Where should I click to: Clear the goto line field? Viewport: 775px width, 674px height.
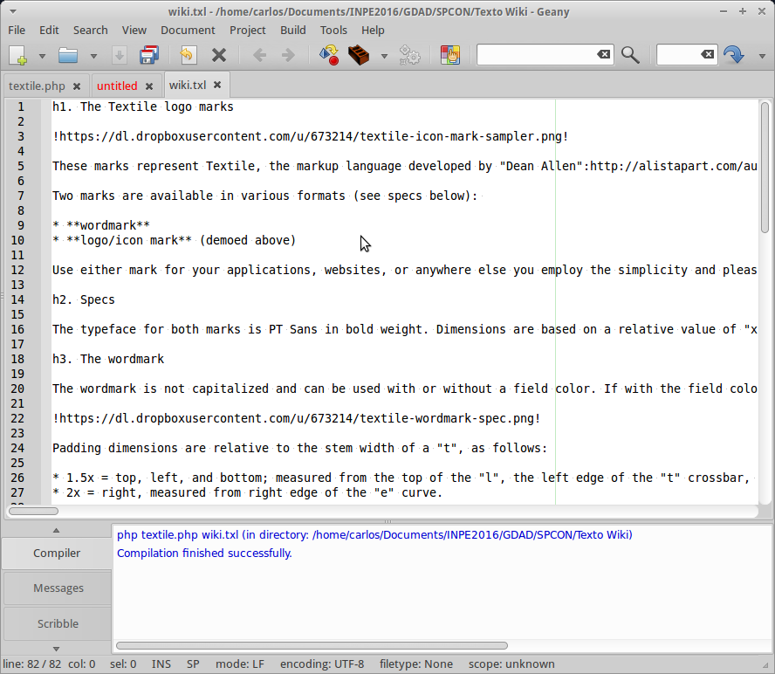click(x=708, y=54)
